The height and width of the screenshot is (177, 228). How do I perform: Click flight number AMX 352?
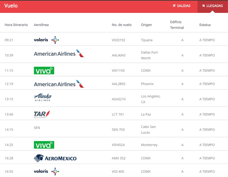point(118,158)
